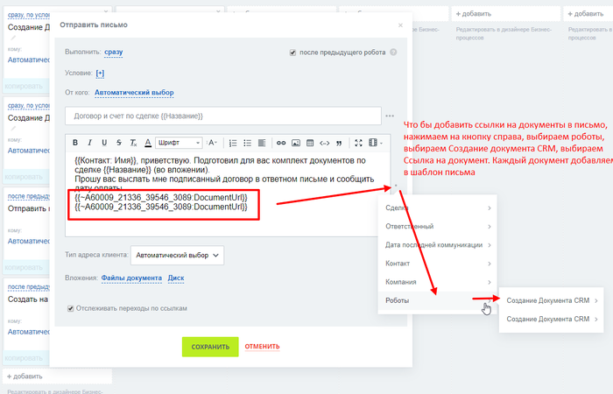Toggle 'Отслеживать переходы по ссылкам' checkbox

click(x=72, y=308)
